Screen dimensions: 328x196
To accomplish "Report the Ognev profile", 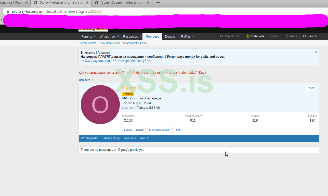I will coord(310,88).
